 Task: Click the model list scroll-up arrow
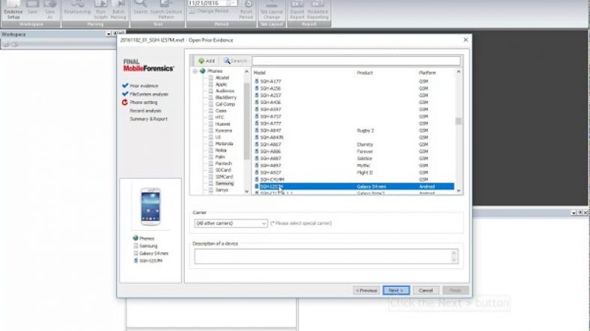coord(458,71)
